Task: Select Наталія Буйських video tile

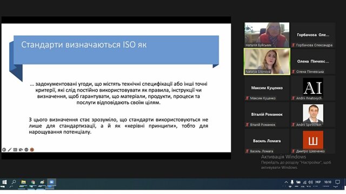Action: click(x=267, y=34)
